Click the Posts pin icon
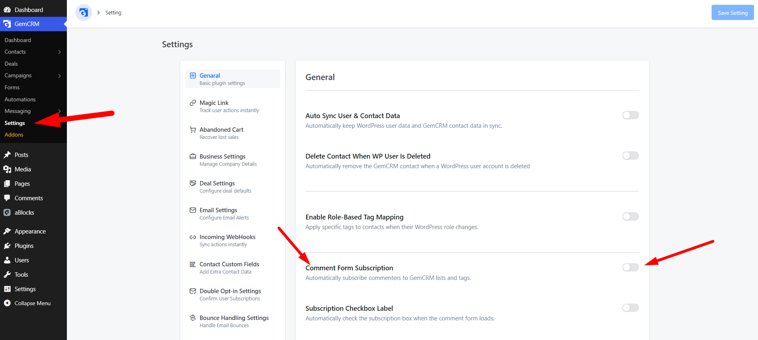 point(7,155)
